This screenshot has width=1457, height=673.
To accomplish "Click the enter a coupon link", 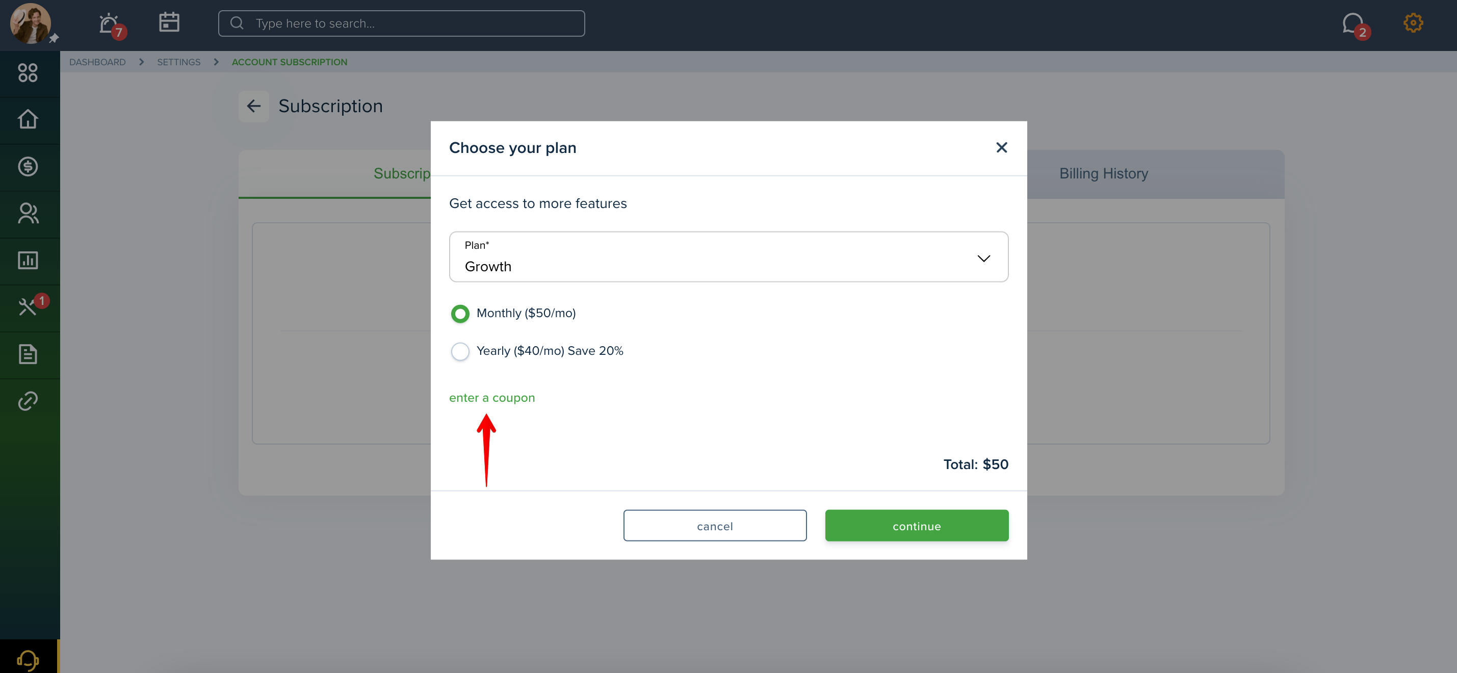I will (491, 398).
